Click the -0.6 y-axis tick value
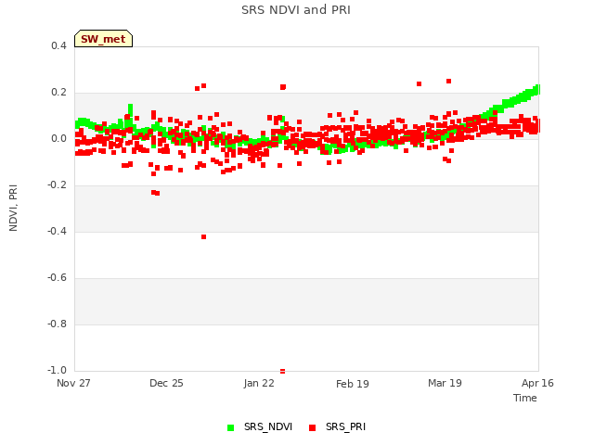Screen dimensions: 594x445 57,278
